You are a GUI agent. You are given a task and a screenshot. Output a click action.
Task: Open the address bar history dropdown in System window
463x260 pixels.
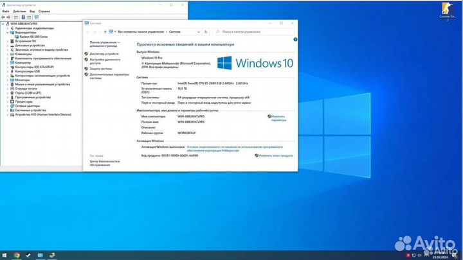(199, 32)
